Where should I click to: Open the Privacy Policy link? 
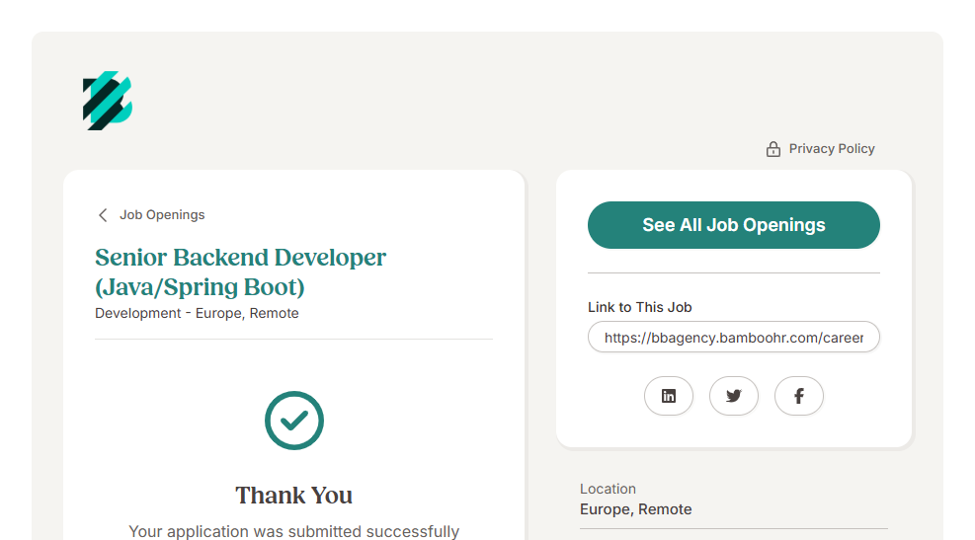(831, 149)
